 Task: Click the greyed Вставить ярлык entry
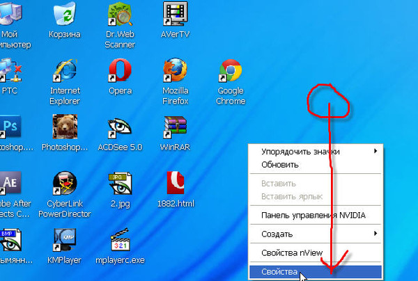coord(316,196)
